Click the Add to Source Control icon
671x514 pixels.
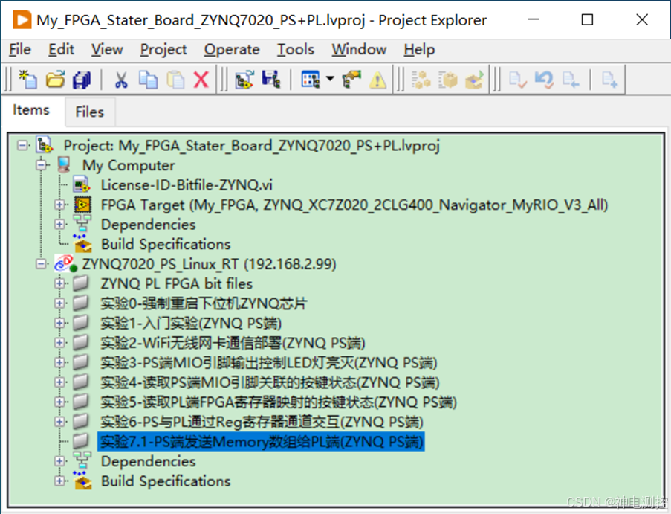(609, 80)
